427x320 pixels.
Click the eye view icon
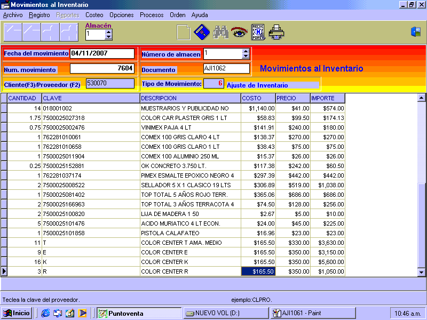pos(239,33)
